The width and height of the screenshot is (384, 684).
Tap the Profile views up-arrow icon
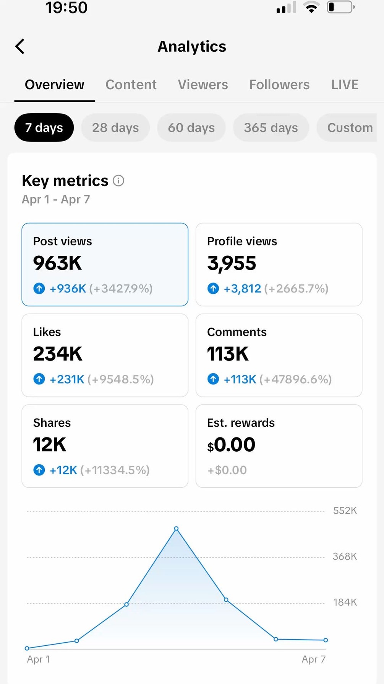tap(213, 288)
